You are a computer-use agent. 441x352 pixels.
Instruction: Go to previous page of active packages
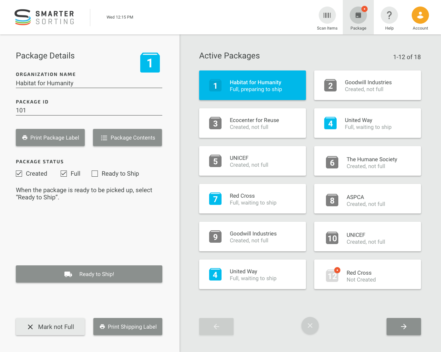click(x=216, y=327)
